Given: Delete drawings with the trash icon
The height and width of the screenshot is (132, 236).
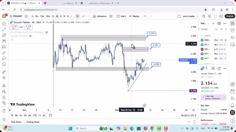Looking at the screenshot, I should click(x=4, y=111).
